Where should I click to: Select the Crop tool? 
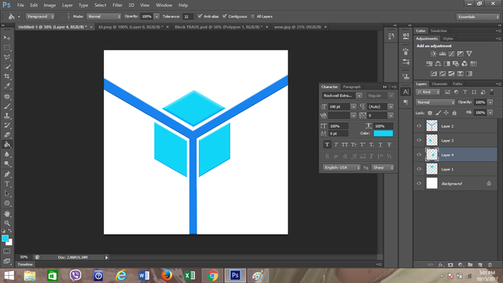7,76
